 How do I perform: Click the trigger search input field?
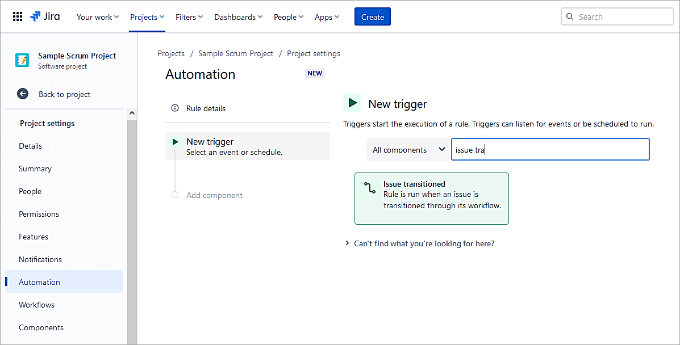[550, 150]
